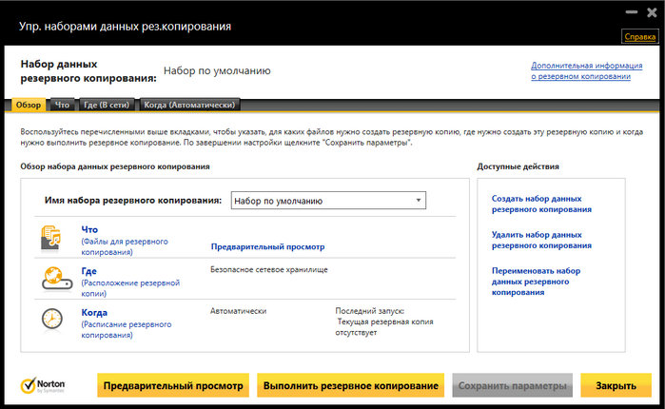Viewport: 665px width, 409px height.
Task: Switch to the 'Что' tab
Action: [x=62, y=105]
